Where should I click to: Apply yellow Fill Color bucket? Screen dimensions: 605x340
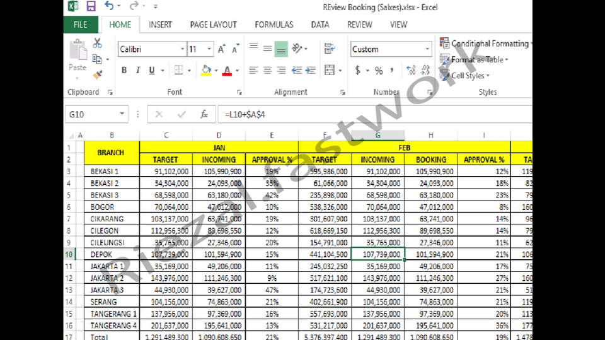pyautogui.click(x=206, y=70)
